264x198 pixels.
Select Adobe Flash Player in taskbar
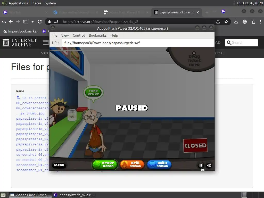pos(30,195)
